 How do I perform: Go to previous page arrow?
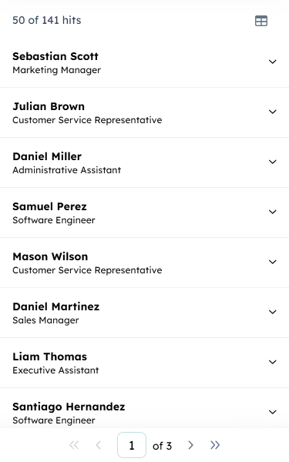[99, 445]
